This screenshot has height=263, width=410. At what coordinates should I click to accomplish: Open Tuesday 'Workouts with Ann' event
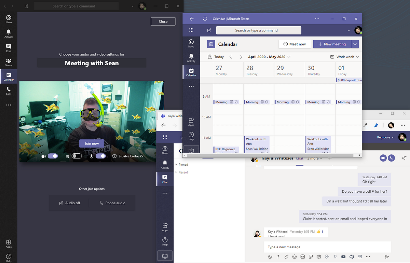(x=257, y=144)
